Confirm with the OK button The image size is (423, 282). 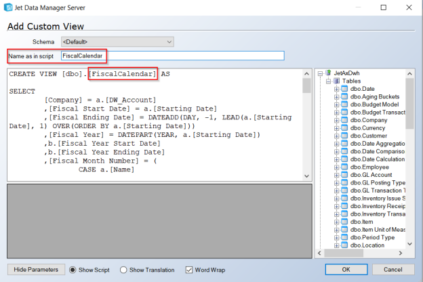[346, 269]
